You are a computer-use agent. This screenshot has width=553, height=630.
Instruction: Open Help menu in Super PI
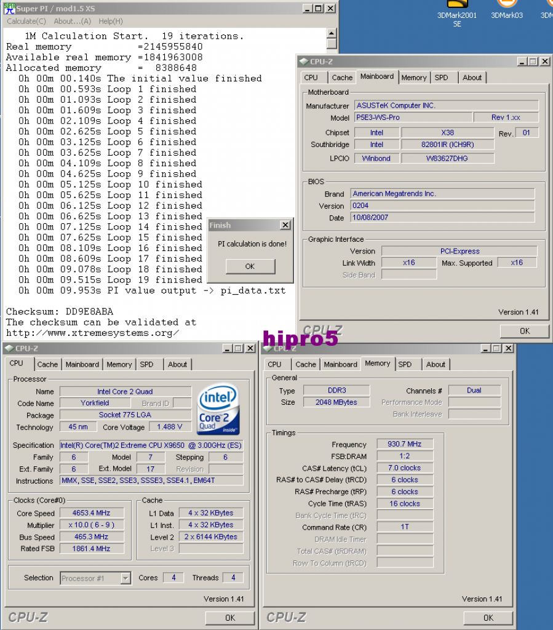[x=111, y=22]
